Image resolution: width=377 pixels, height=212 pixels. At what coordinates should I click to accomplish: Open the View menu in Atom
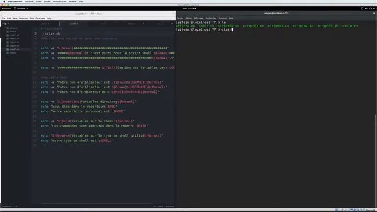pyautogui.click(x=15, y=18)
